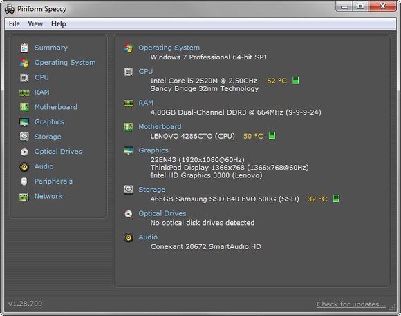Click the Motherboard icon in sidebar
Viewport: 401px width, 316px height.
point(24,107)
